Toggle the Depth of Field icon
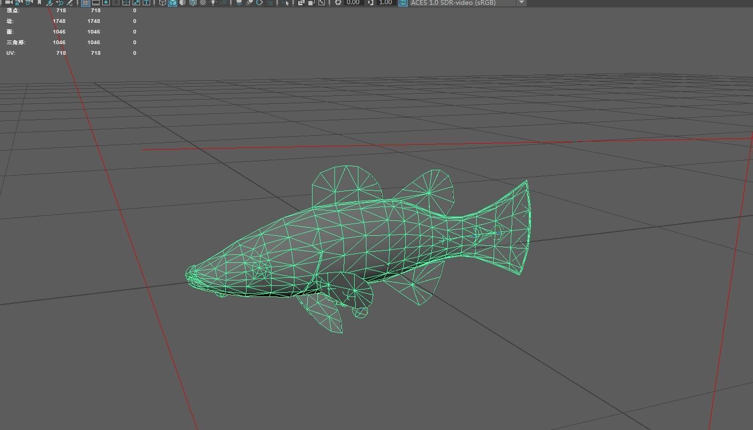 point(270,3)
